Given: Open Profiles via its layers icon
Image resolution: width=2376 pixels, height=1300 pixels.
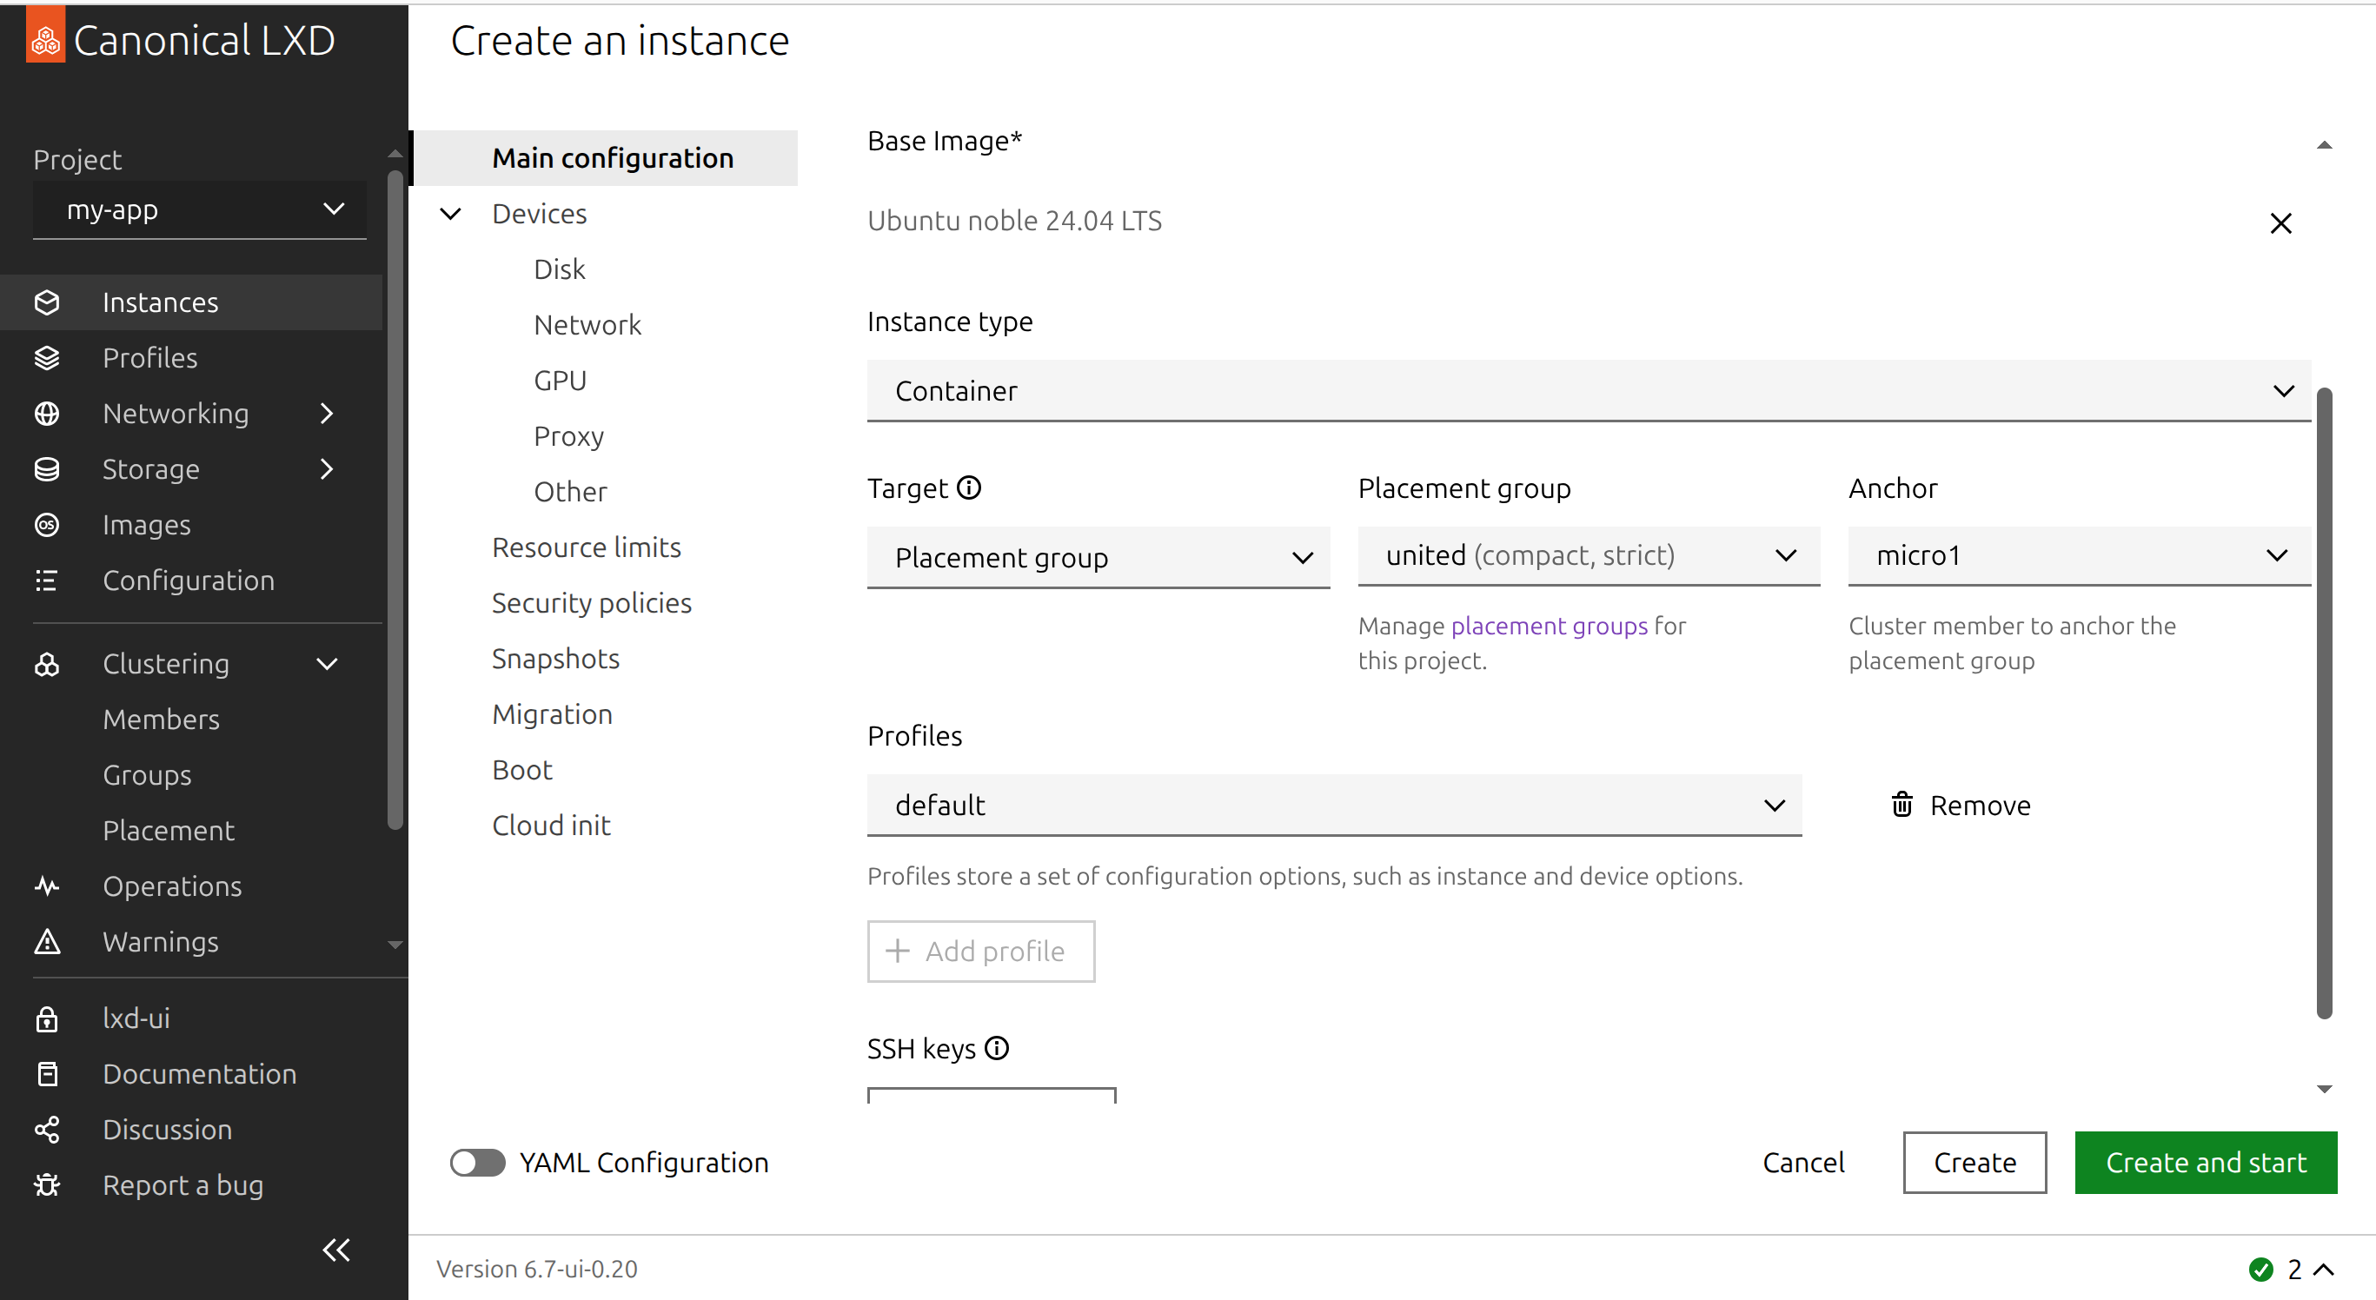Looking at the screenshot, I should 46,358.
